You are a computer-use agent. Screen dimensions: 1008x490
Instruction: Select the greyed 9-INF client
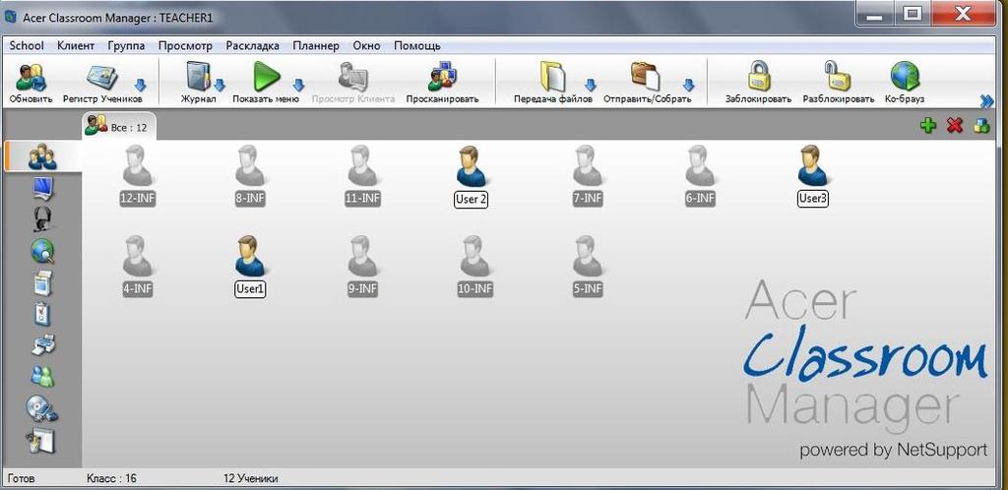(x=362, y=256)
